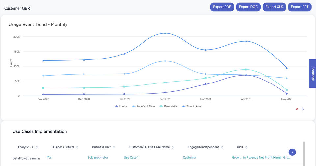The height and width of the screenshot is (166, 316).
Task: Click the Export PDF button
Action: 222,7
